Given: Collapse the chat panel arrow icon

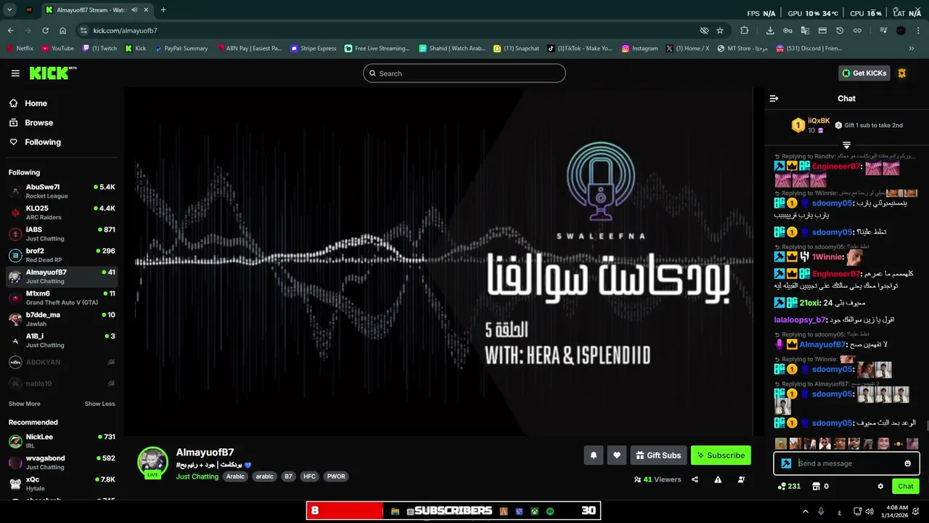Looking at the screenshot, I should pyautogui.click(x=774, y=98).
